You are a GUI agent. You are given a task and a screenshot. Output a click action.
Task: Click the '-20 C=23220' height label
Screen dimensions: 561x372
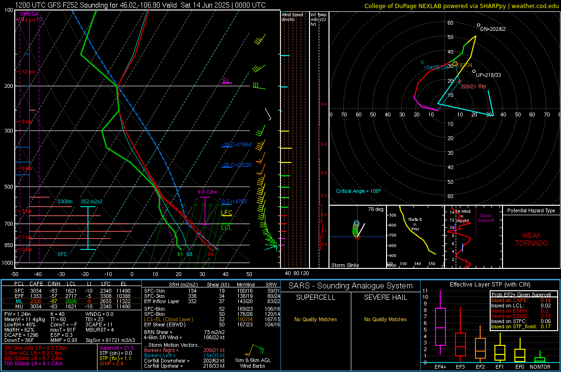(237, 165)
